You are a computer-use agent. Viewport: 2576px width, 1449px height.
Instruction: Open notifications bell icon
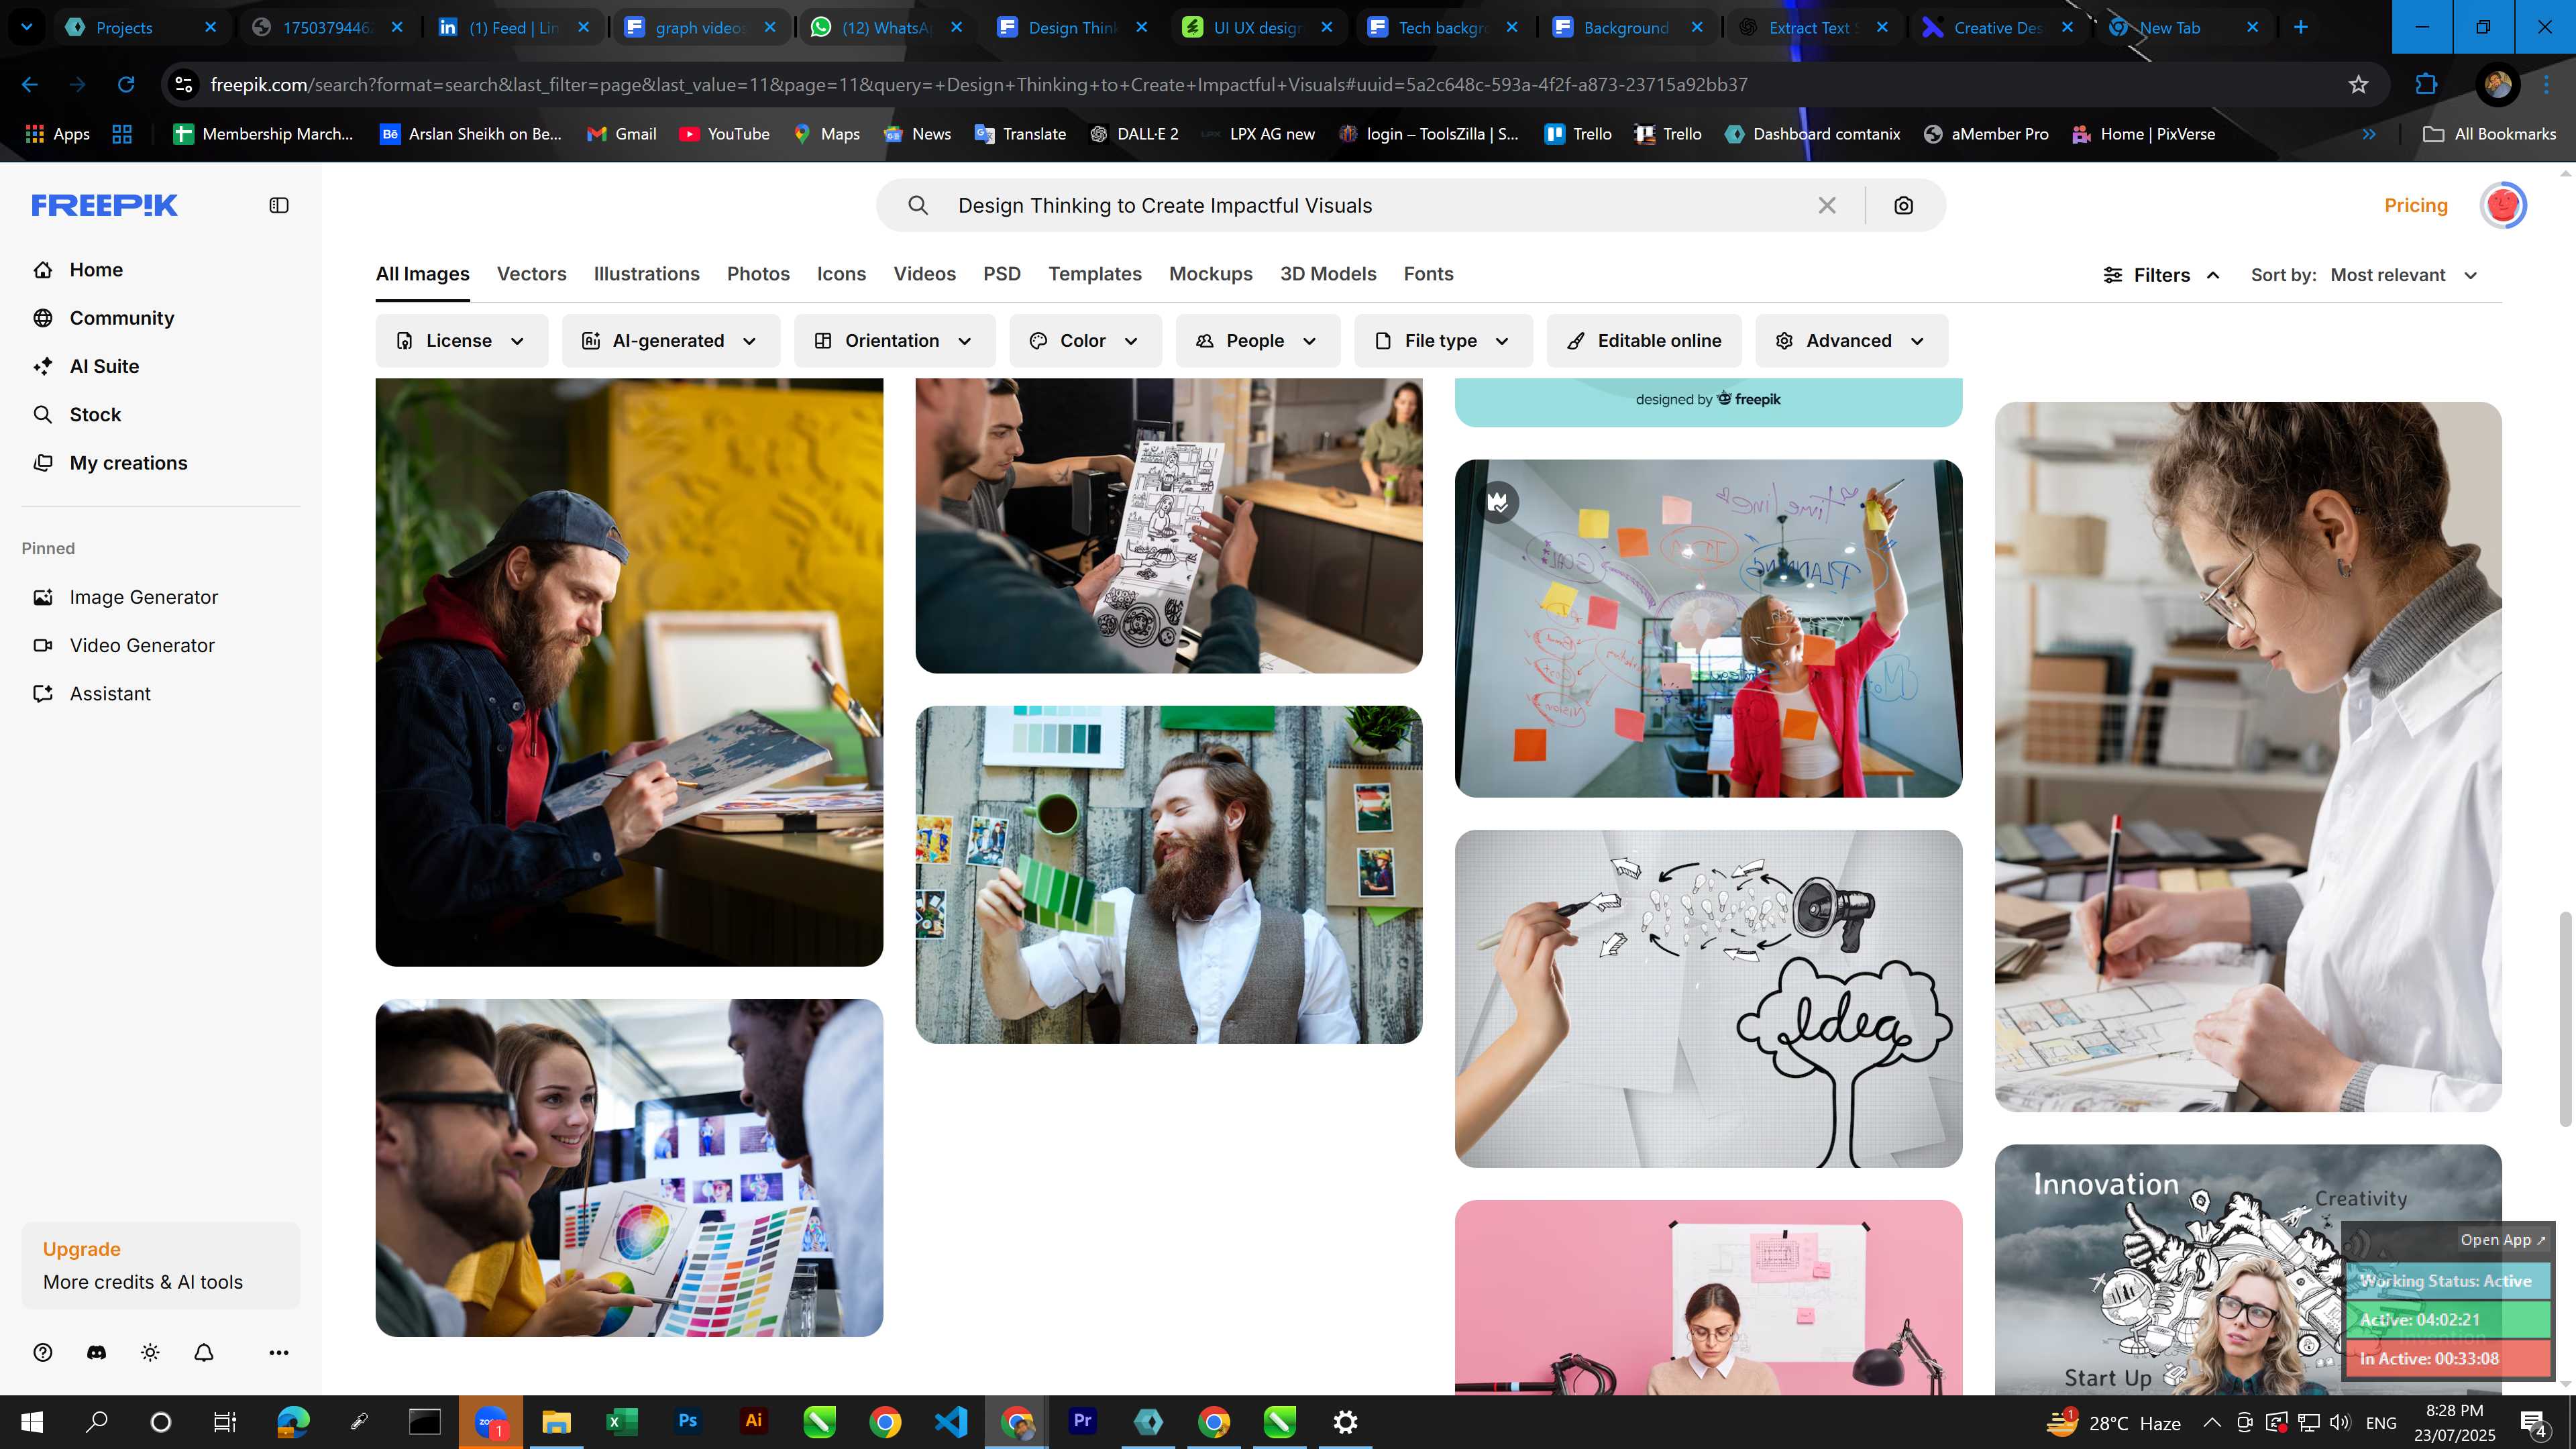pos(204,1353)
